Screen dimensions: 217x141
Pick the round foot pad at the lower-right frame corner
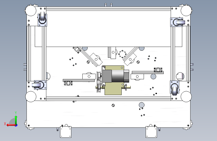tap(186, 97)
